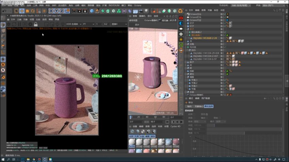The height and width of the screenshot is (162, 289).
Task: Select the Soft Selection tab in attributes
Action: click(209, 106)
